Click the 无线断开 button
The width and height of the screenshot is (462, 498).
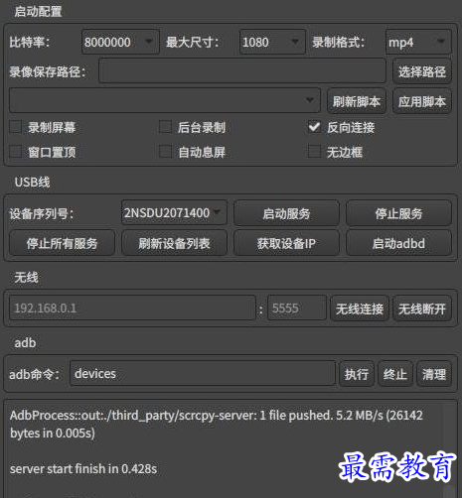(x=422, y=309)
